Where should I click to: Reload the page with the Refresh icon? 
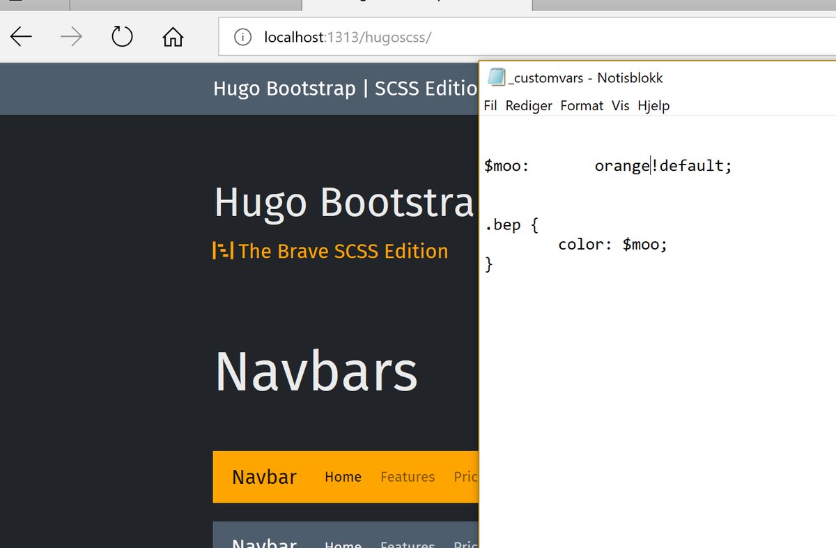click(122, 36)
